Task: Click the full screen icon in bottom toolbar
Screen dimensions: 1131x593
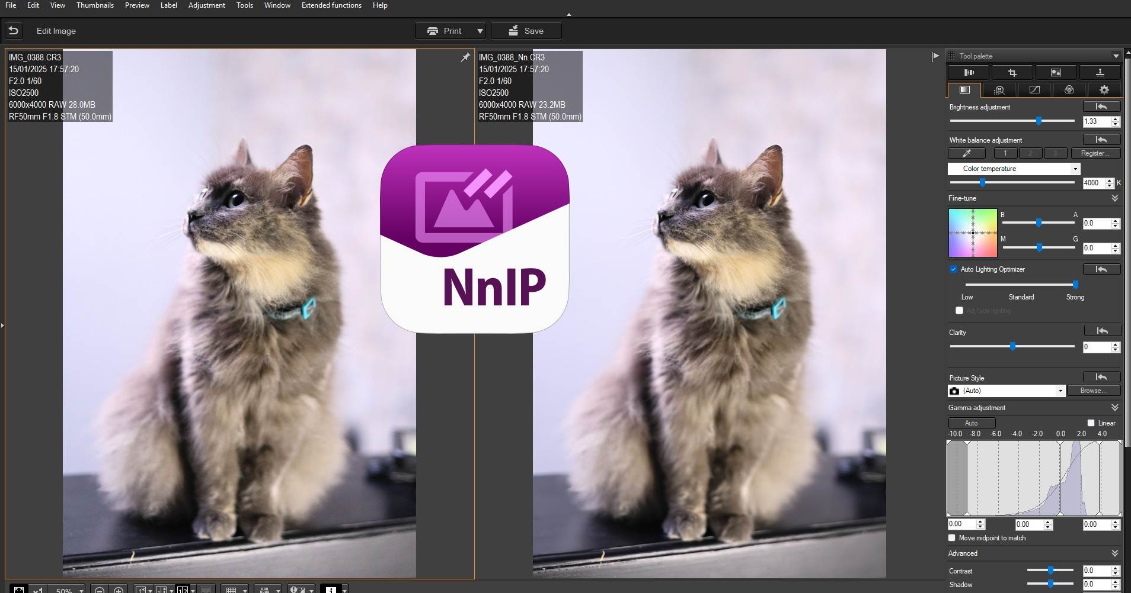Action: [19, 590]
